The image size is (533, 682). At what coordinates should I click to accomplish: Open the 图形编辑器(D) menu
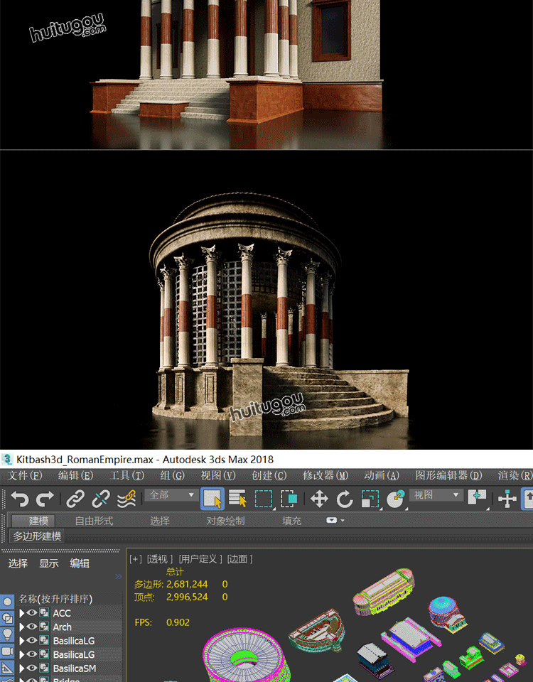448,475
